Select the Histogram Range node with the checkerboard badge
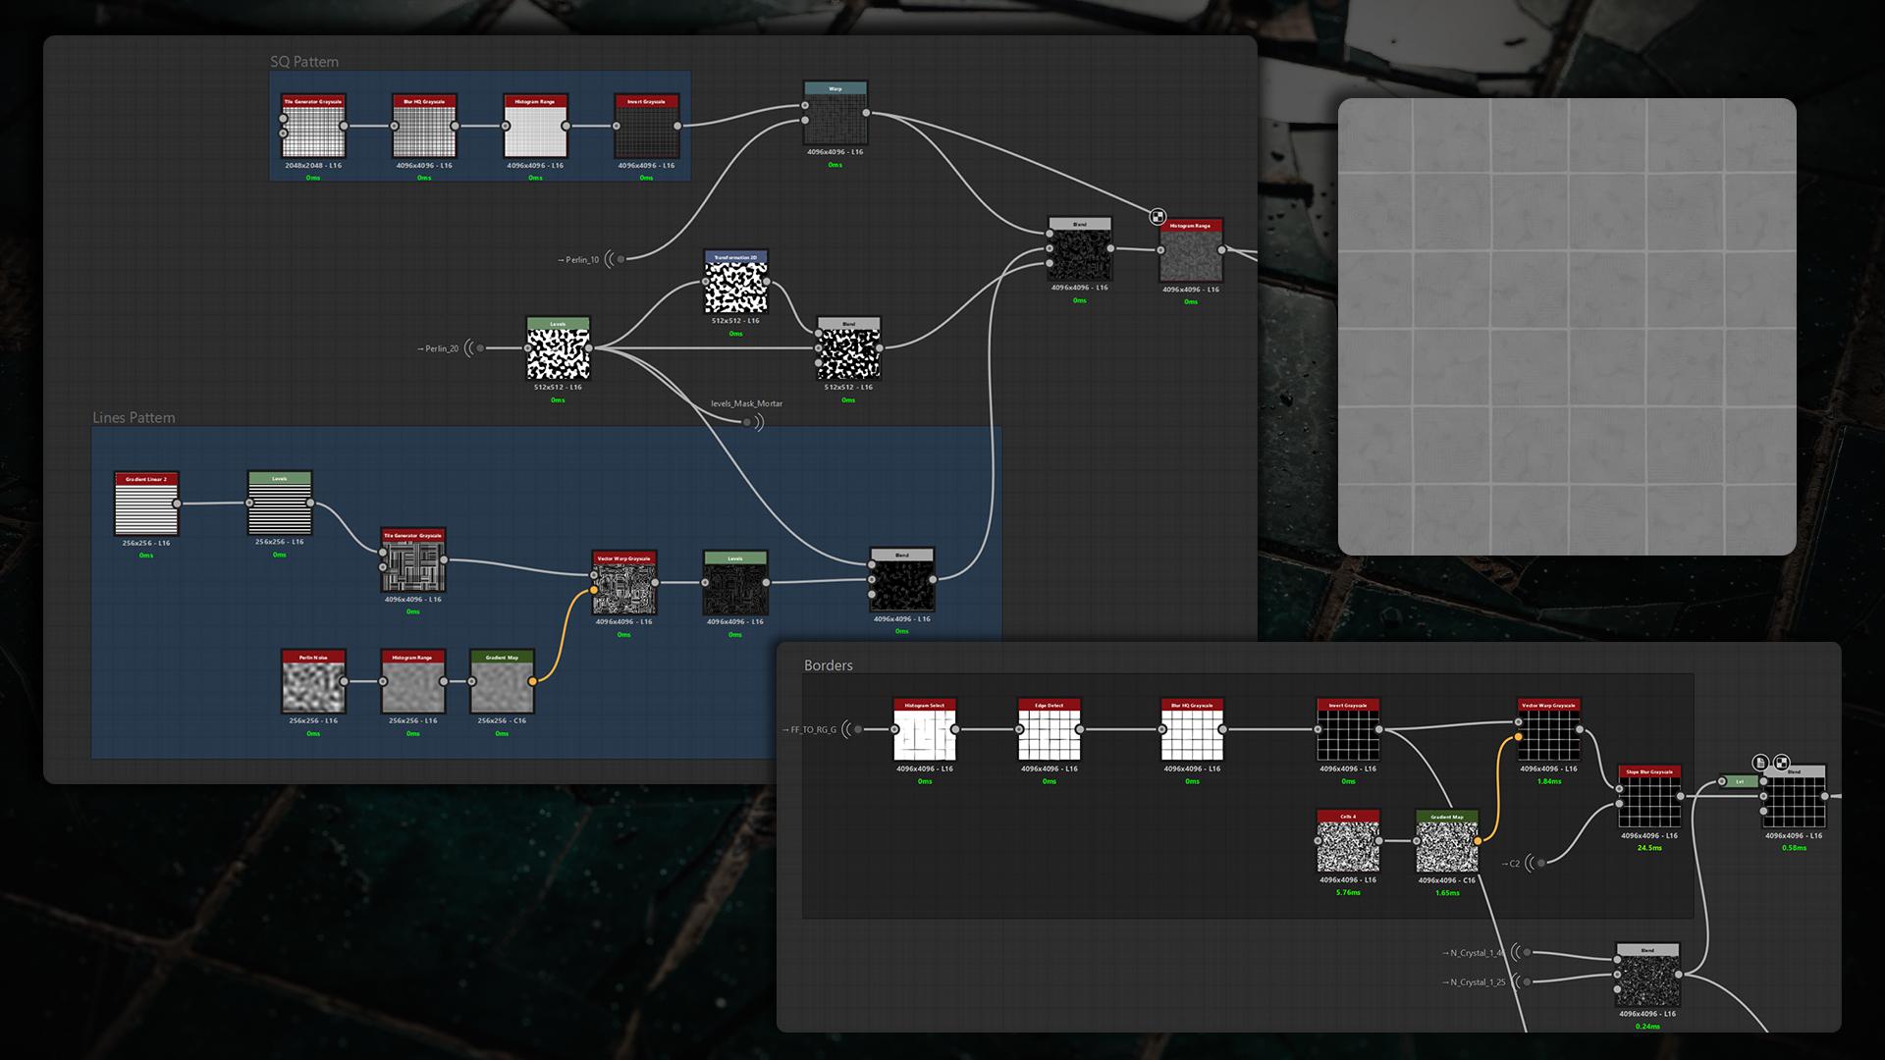 (1191, 250)
